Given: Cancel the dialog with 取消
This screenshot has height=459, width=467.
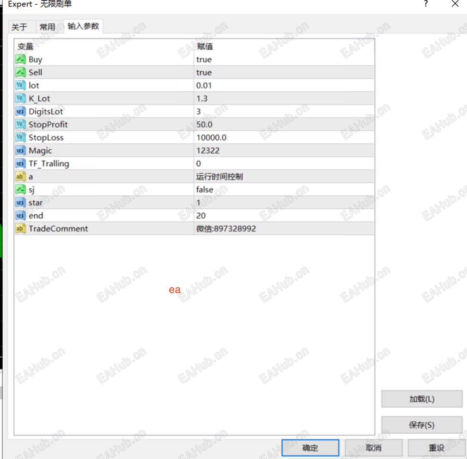Looking at the screenshot, I should (374, 448).
